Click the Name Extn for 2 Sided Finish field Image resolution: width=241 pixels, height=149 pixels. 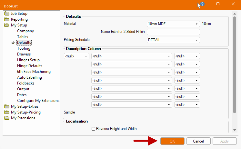tap(173, 32)
